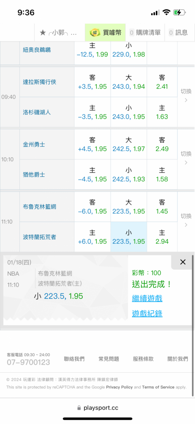Open the 達拉斯獨行俠 team link
This screenshot has width=195, height=424.
[39, 82]
